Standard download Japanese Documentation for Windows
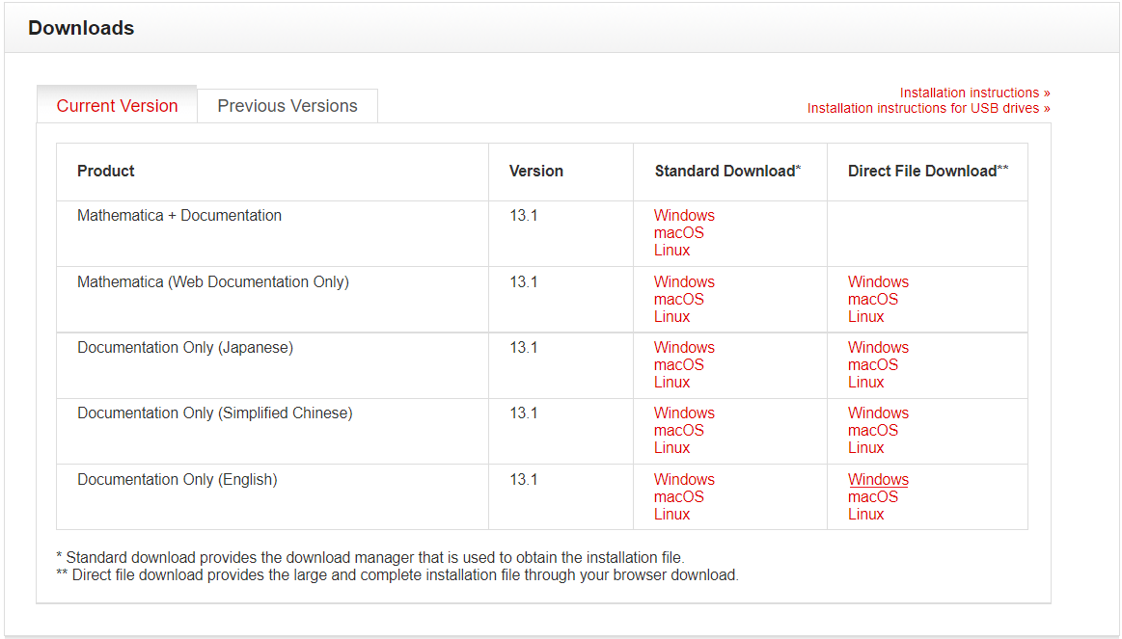The height and width of the screenshot is (639, 1122). point(684,347)
